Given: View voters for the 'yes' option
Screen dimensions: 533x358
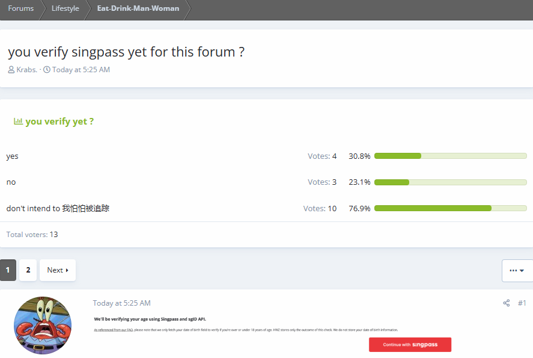Looking at the screenshot, I should 322,156.
